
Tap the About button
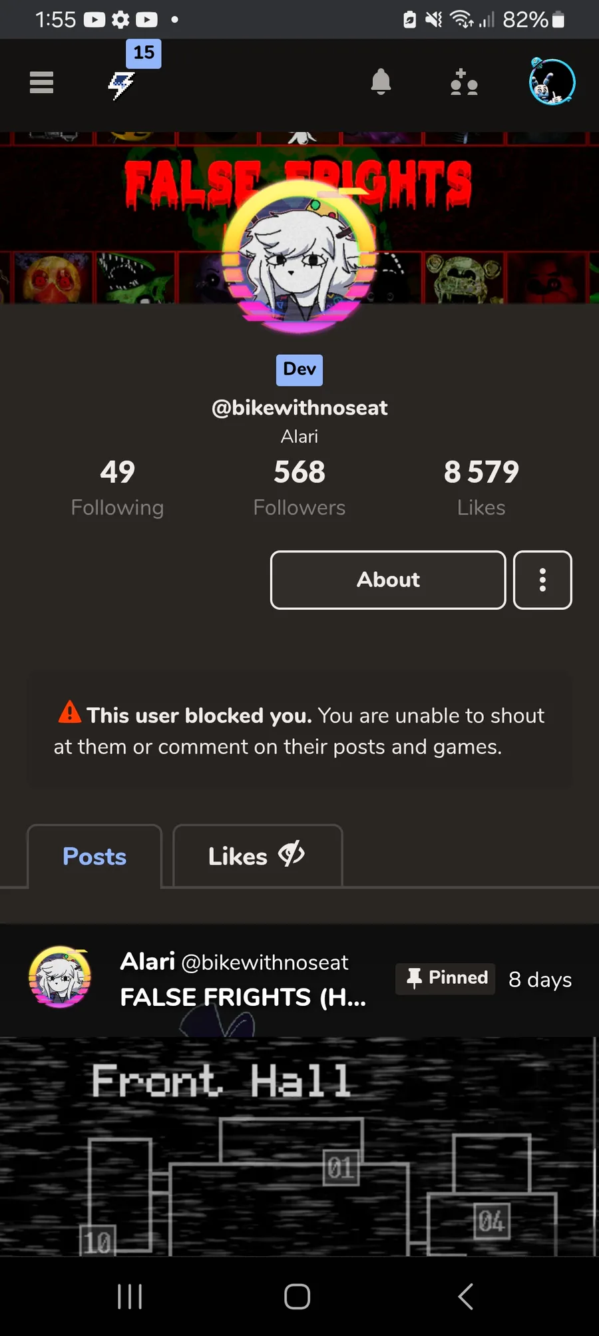388,580
